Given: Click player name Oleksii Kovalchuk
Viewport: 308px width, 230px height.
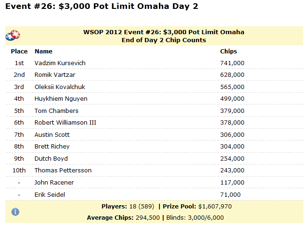Looking at the screenshot, I should (x=60, y=87).
